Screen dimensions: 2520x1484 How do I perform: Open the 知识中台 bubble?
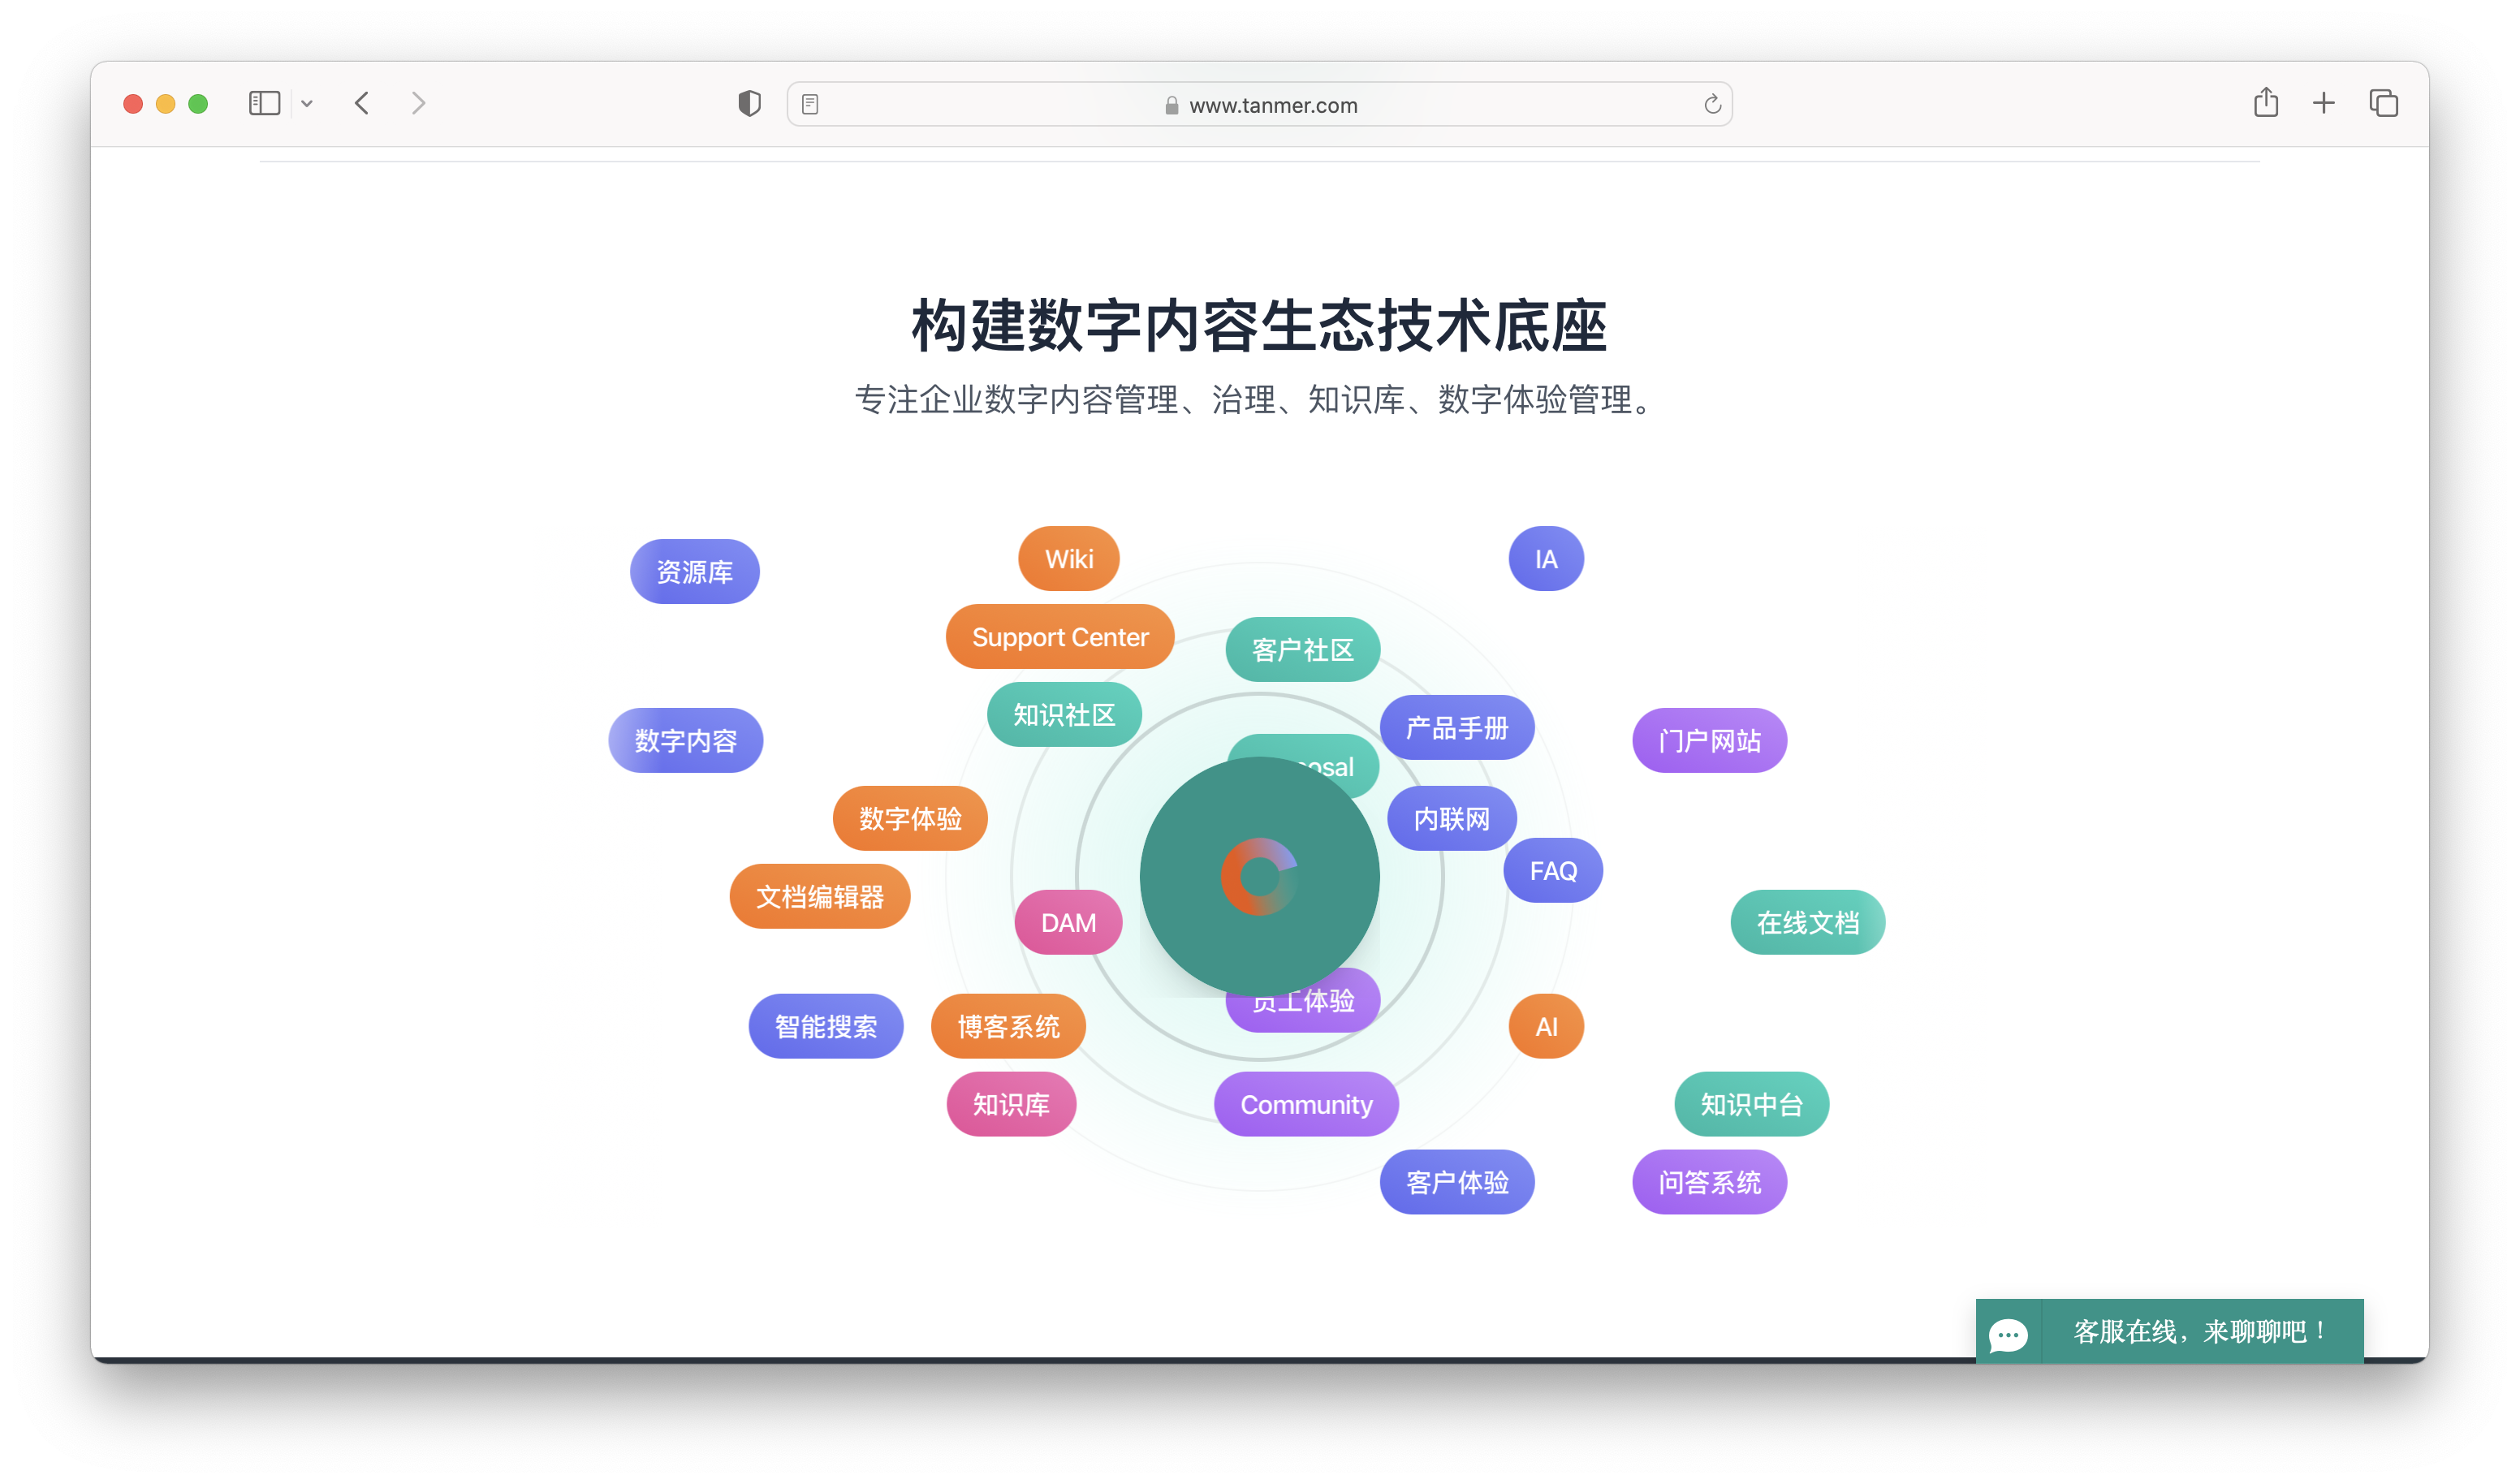pos(1751,1104)
